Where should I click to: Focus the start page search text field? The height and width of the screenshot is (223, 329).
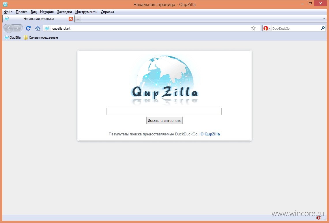pyautogui.click(x=164, y=111)
